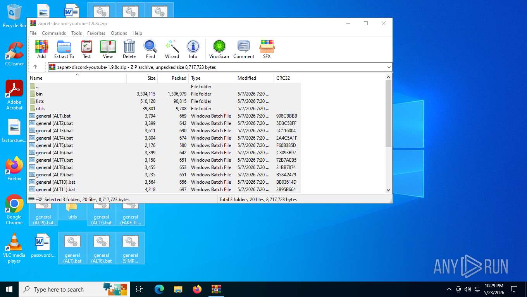Select general (ALT).bat in archive list
The height and width of the screenshot is (297, 527).
point(164,116)
